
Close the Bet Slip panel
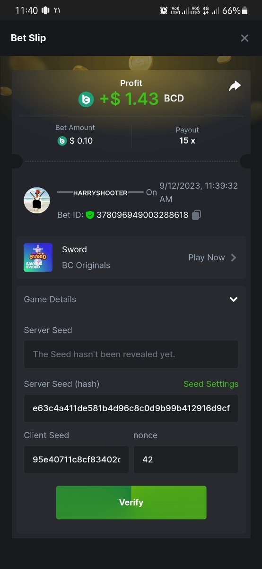pos(245,38)
